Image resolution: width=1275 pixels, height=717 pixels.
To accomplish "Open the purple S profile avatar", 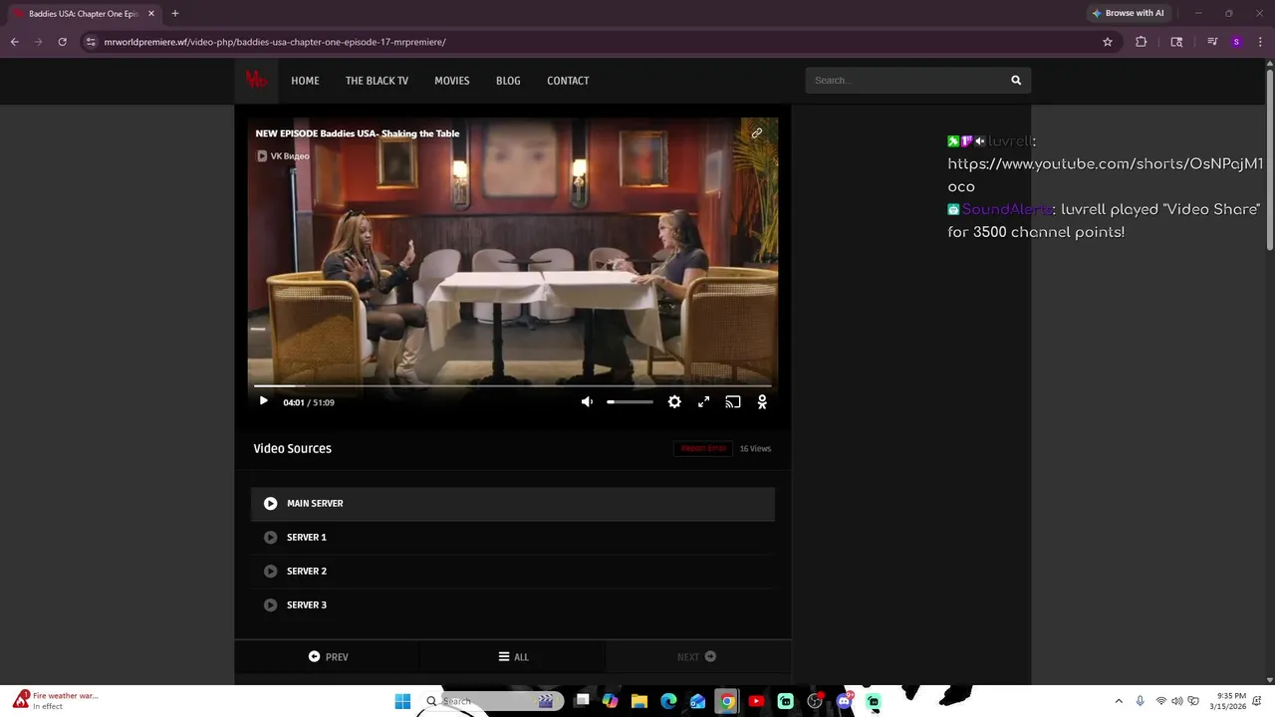I will click(x=1236, y=42).
